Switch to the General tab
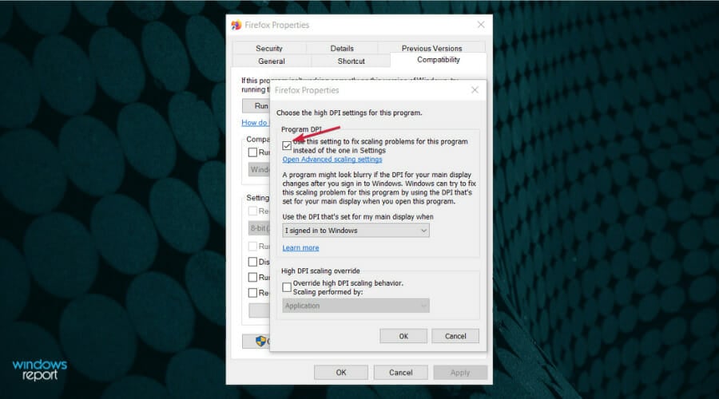This screenshot has height=399, width=719. (x=272, y=61)
